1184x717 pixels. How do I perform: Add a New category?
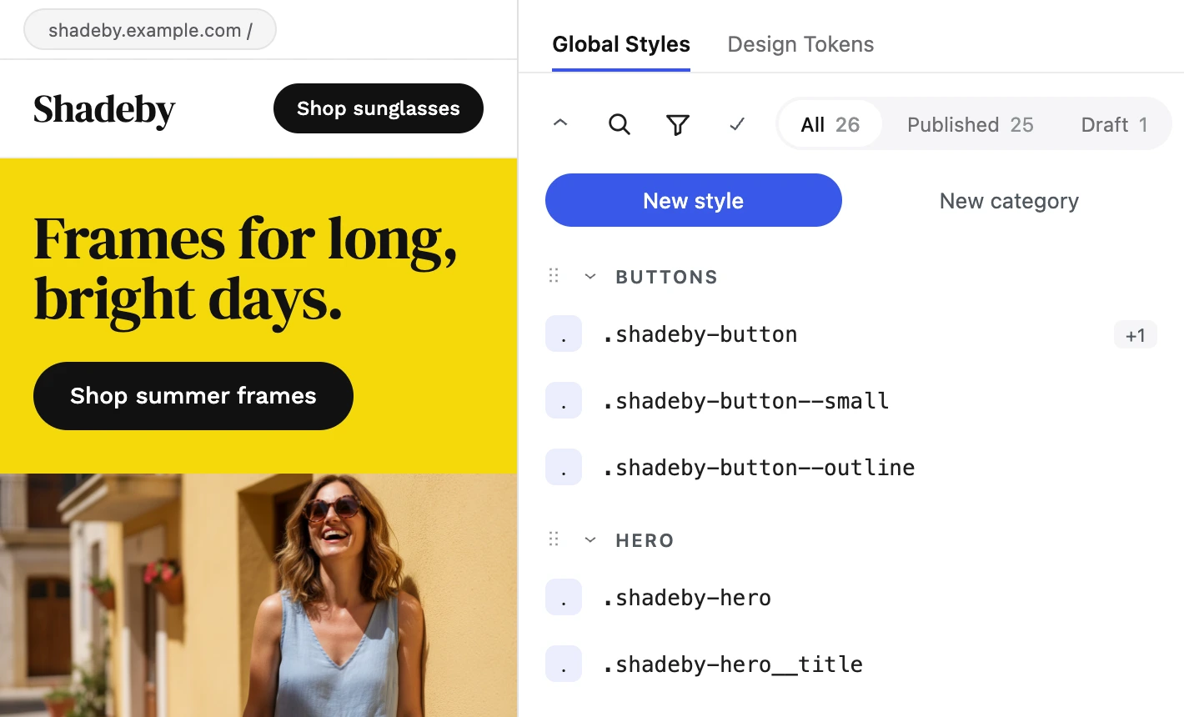(x=1009, y=200)
